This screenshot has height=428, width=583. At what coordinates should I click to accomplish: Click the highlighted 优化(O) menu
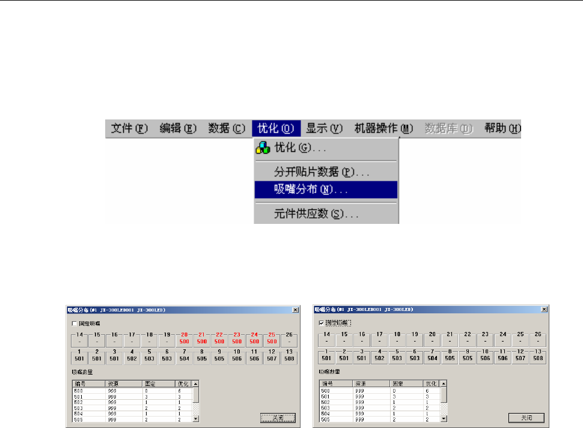click(276, 128)
